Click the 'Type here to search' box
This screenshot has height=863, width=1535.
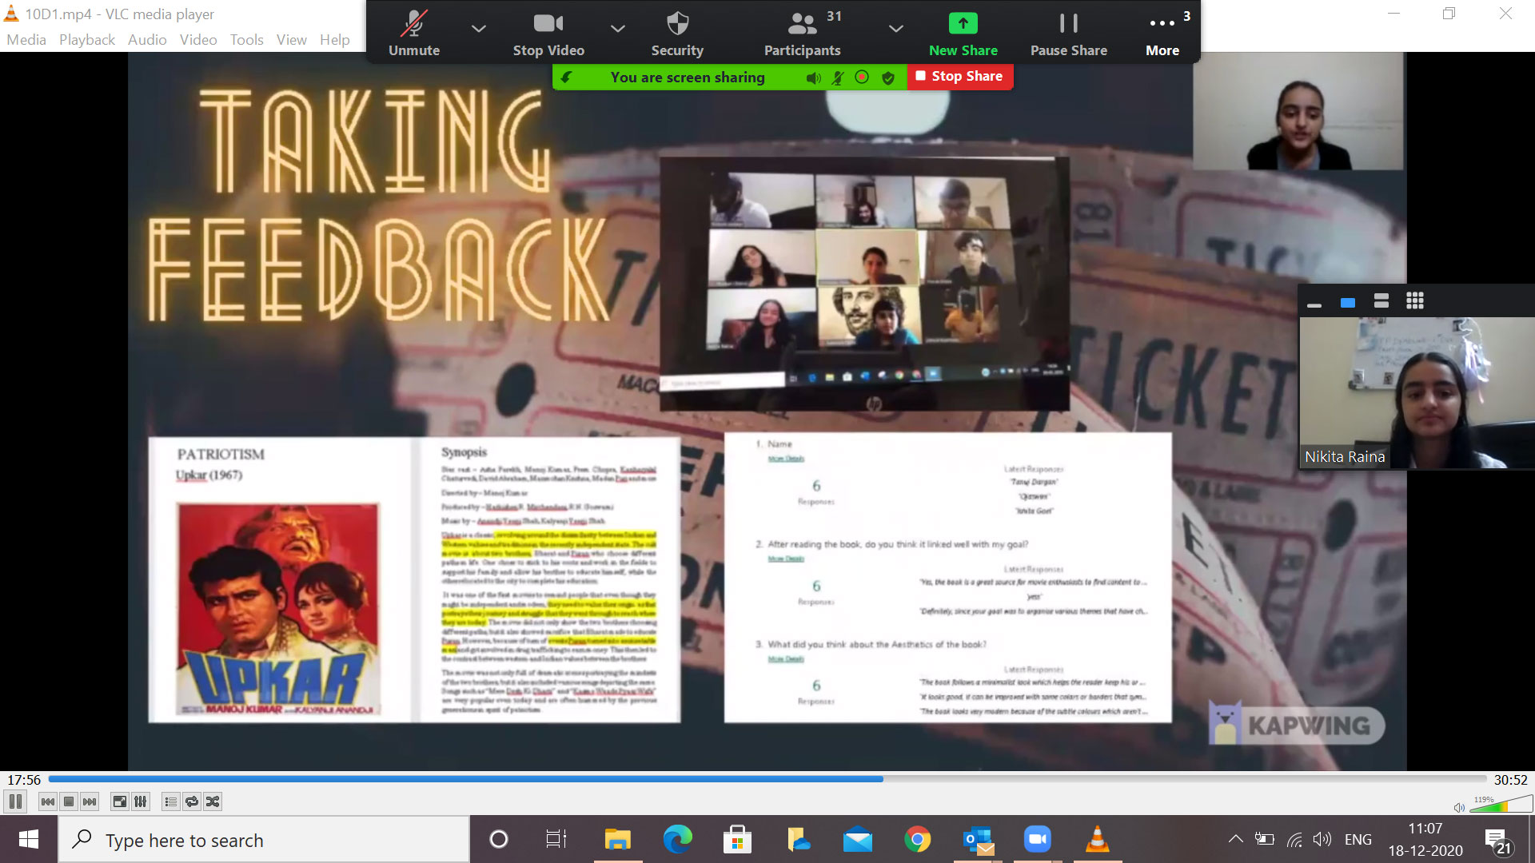click(264, 840)
